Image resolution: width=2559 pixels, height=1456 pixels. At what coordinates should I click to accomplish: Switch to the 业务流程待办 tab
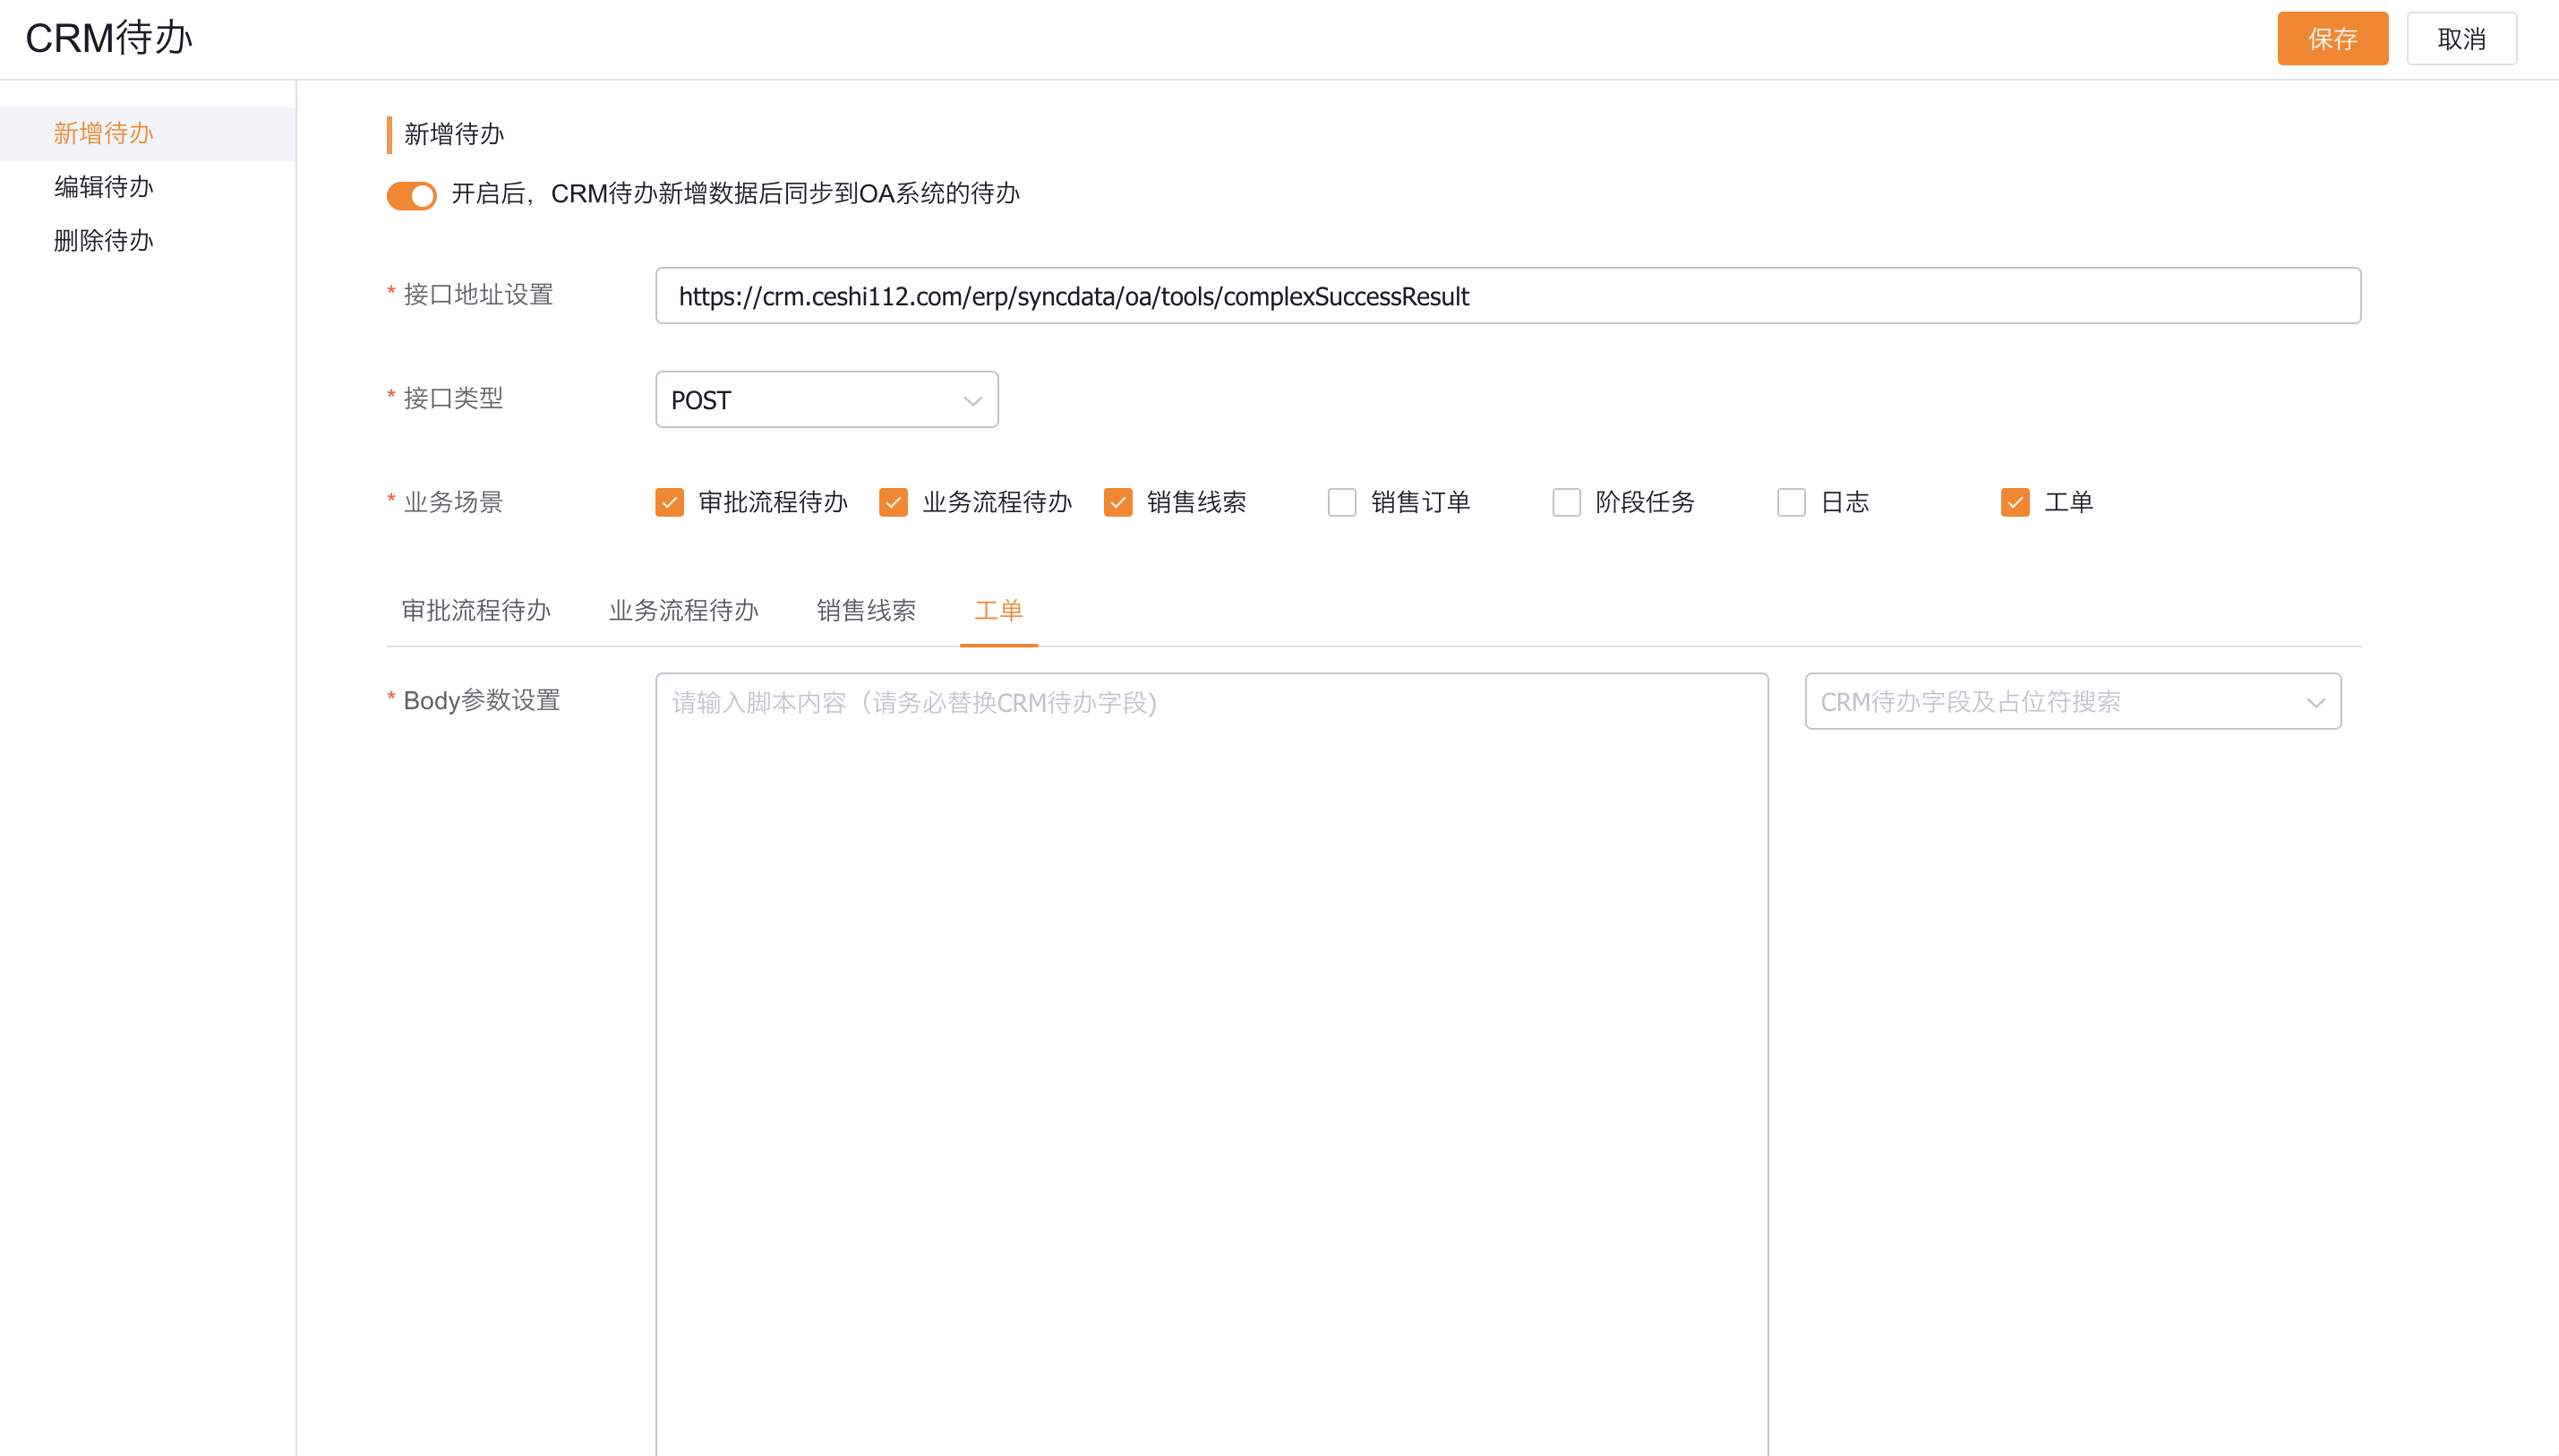point(684,611)
